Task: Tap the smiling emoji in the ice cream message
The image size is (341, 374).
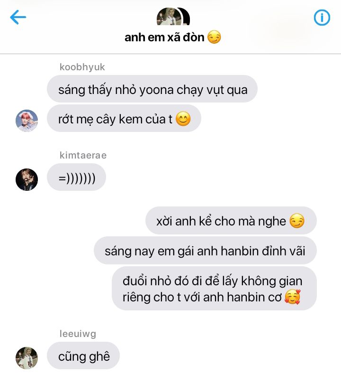Action: [x=183, y=119]
